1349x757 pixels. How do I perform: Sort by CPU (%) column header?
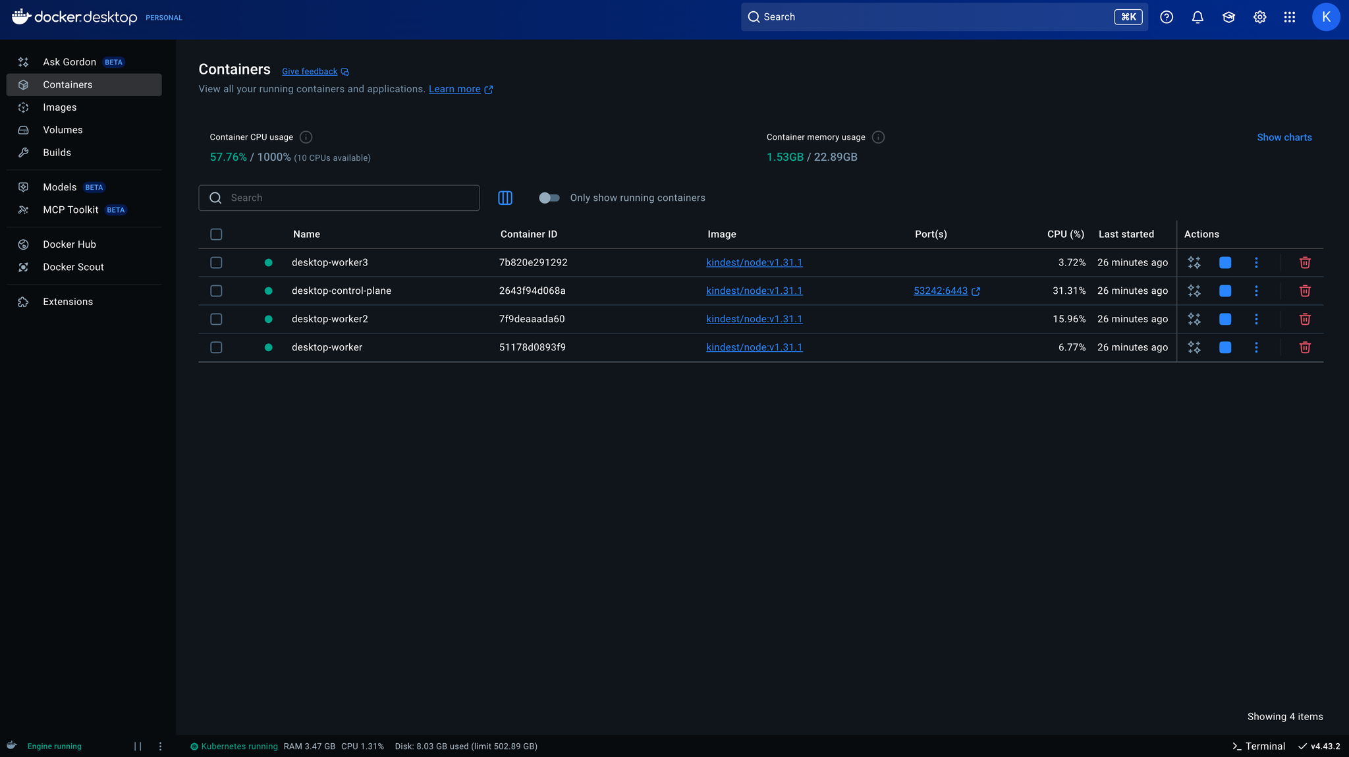[x=1066, y=234]
